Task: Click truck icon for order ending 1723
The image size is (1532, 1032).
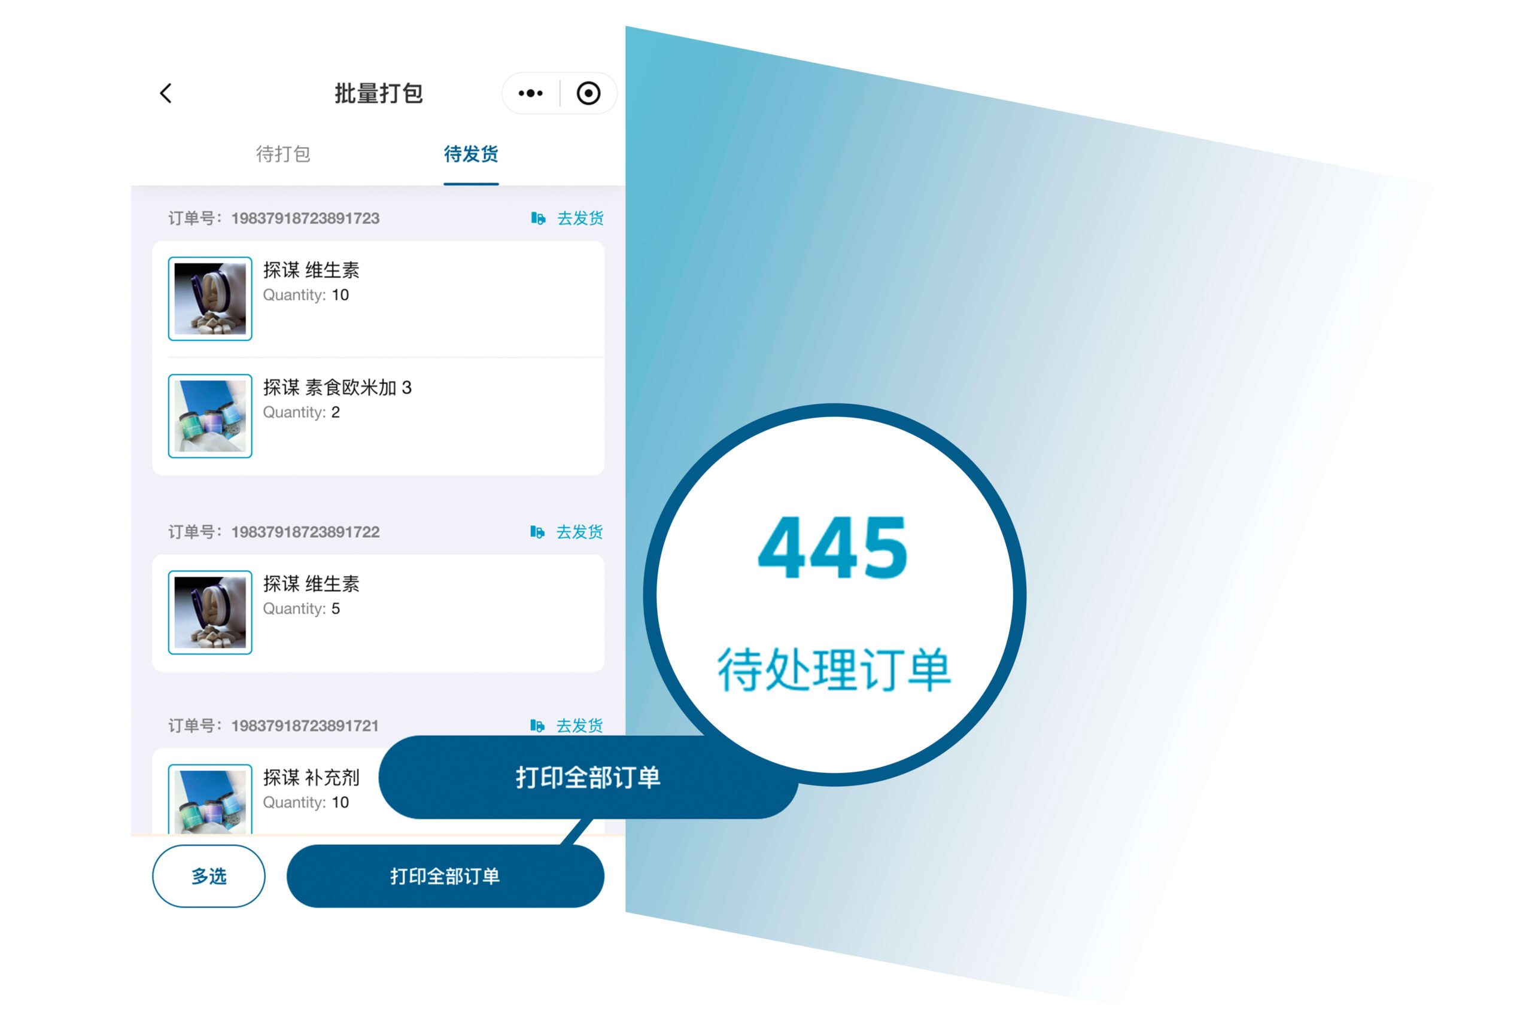Action: coord(538,218)
